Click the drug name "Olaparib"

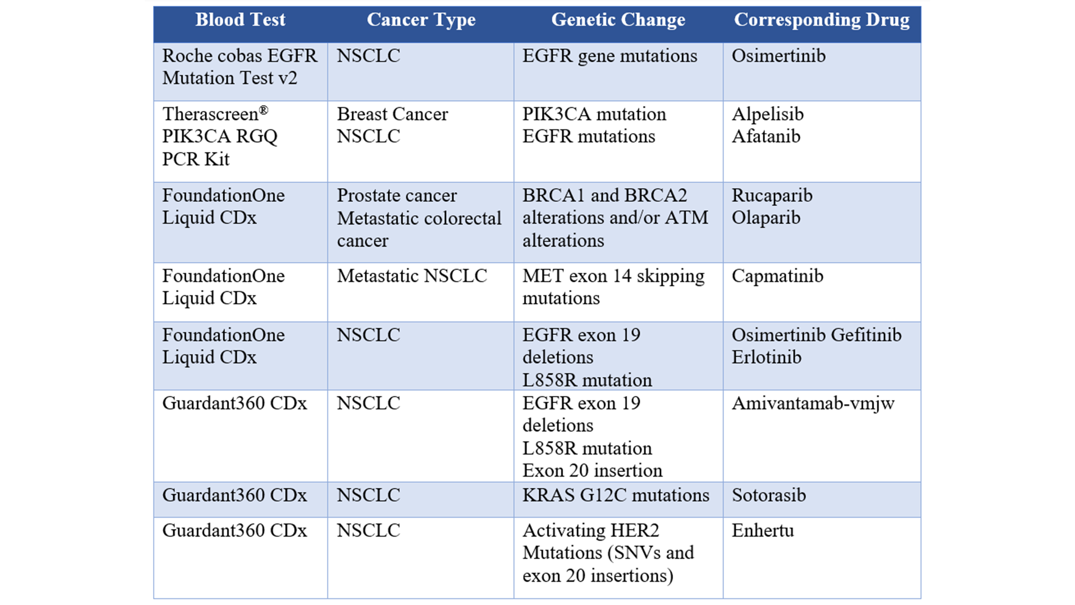pos(766,218)
